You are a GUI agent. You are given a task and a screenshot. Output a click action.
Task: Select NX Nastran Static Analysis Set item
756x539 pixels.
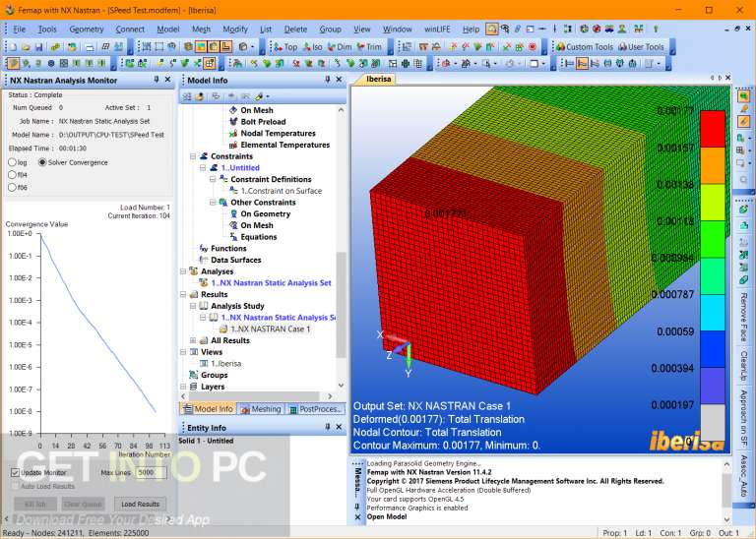pyautogui.click(x=271, y=283)
